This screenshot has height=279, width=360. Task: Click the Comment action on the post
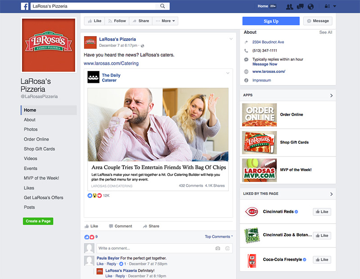[121, 226]
